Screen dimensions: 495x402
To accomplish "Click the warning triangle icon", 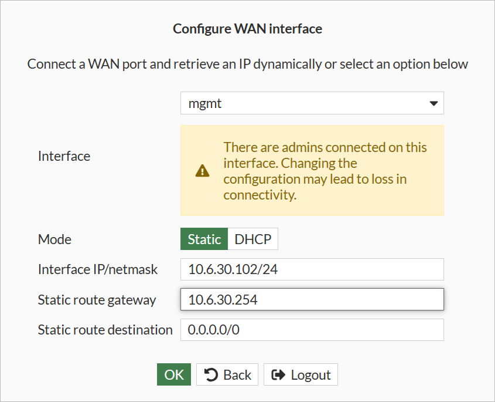I will (x=202, y=171).
